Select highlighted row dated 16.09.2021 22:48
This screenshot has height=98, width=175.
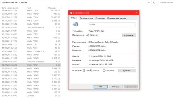click(30, 65)
